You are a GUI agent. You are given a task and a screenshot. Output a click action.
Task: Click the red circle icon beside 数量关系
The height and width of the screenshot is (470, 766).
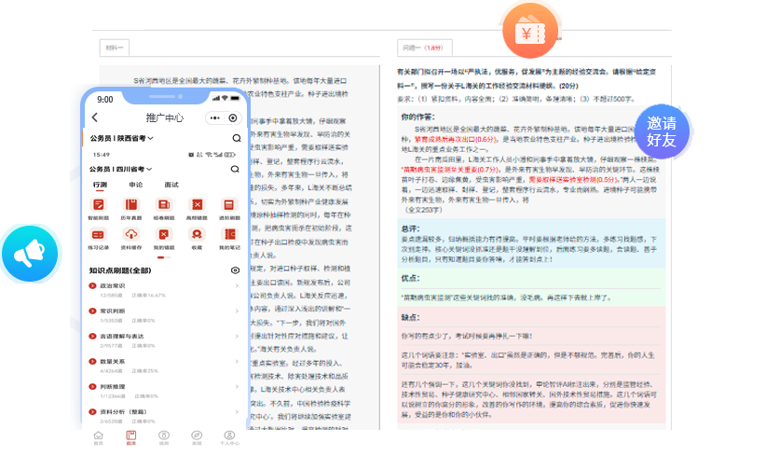92,362
